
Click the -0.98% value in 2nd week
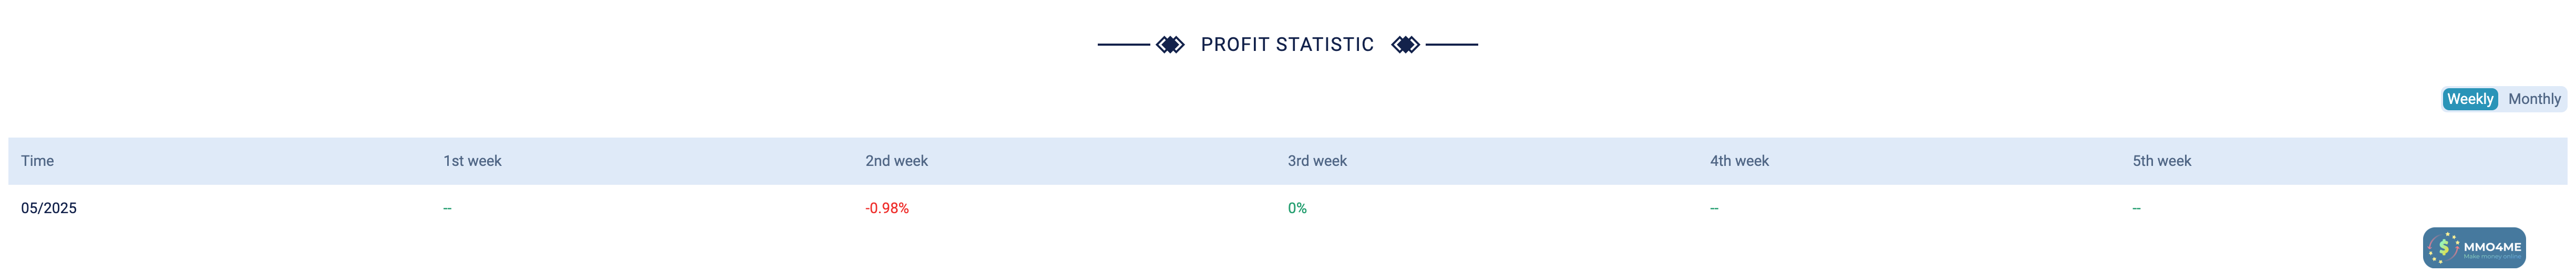click(x=887, y=208)
